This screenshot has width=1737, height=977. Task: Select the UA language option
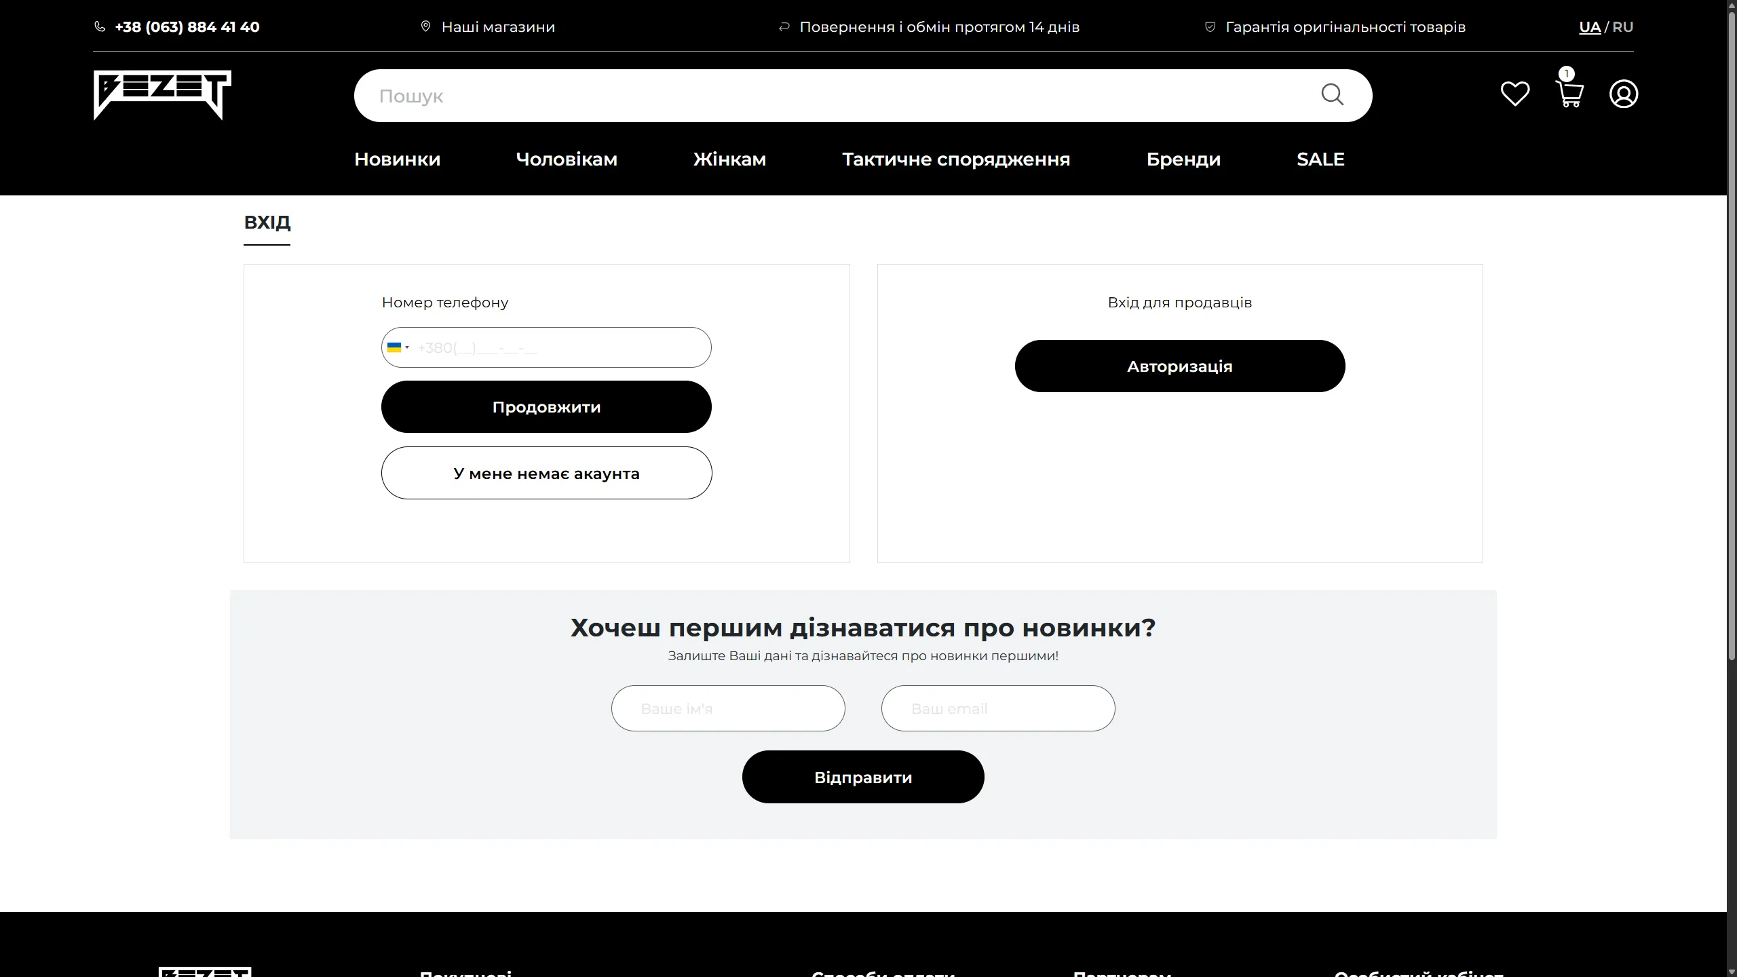tap(1589, 27)
